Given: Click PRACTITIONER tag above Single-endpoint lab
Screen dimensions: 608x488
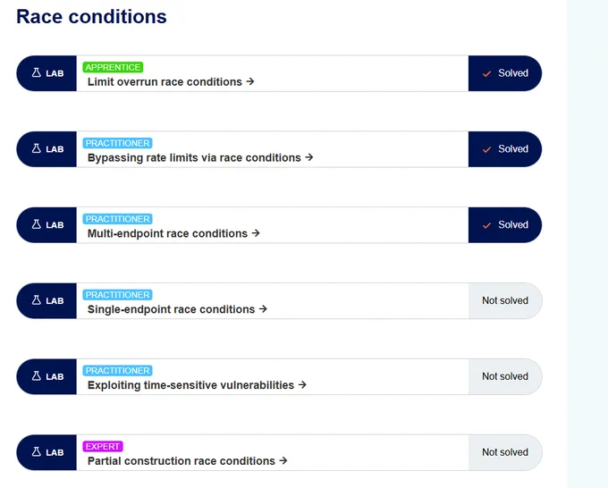Looking at the screenshot, I should point(117,295).
